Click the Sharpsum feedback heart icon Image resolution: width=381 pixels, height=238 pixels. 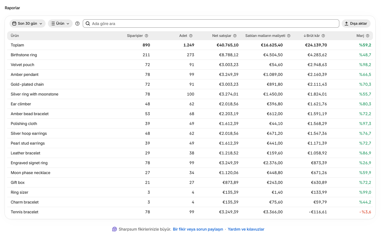[115, 229]
